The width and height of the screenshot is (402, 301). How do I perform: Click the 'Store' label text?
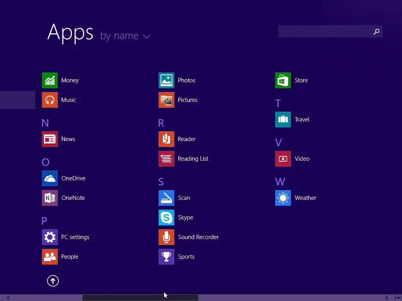(x=301, y=80)
